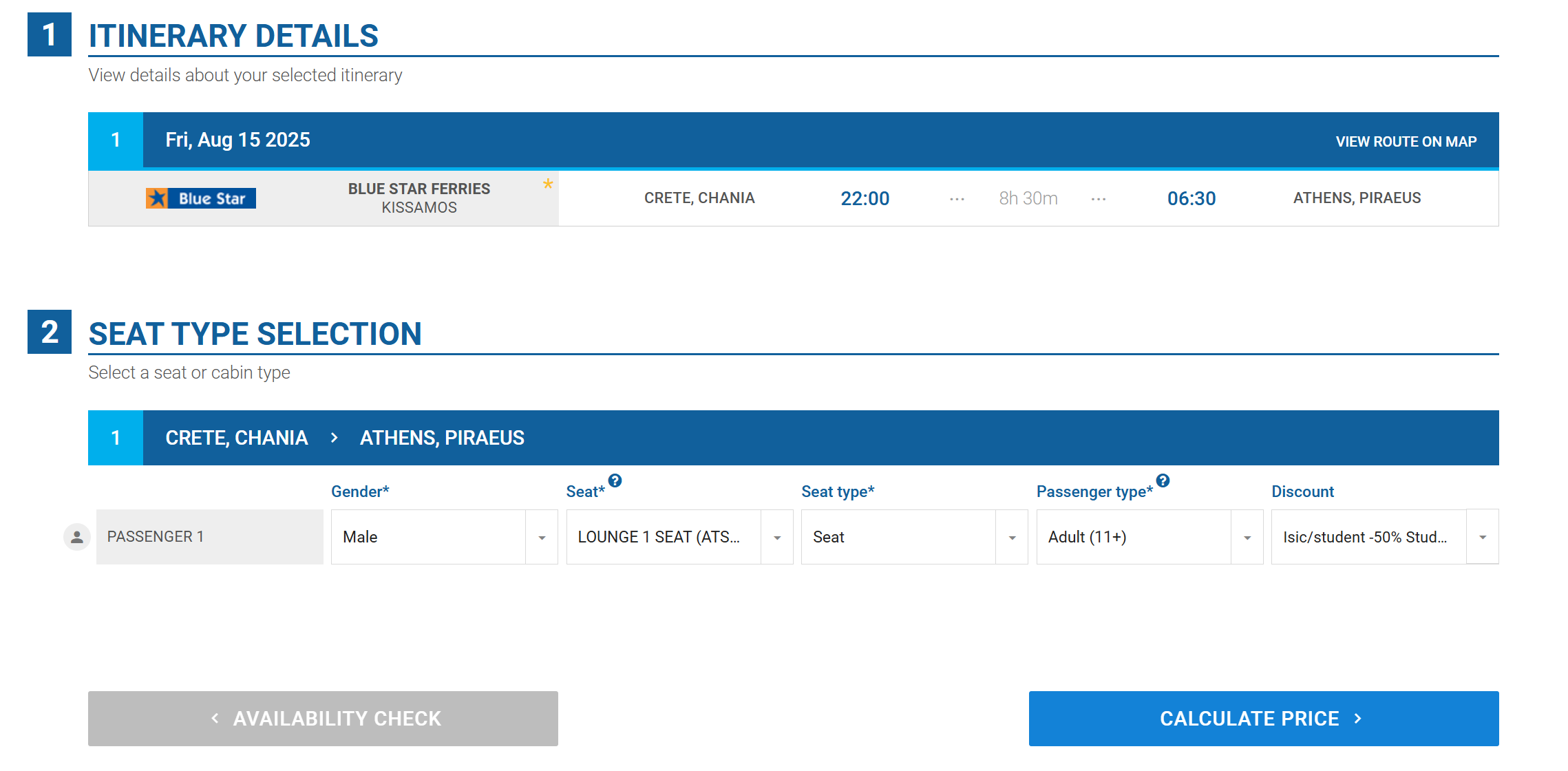Select the Crete, Chania to Athens route header
Viewport: 1568px width, 771px height.
[x=794, y=438]
